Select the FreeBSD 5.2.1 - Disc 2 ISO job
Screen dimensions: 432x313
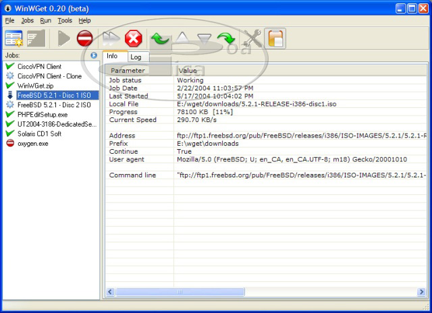54,105
